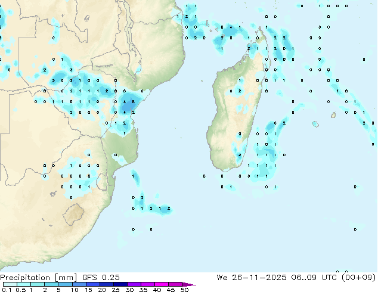Click the 35–40 mm violet legend swatch
This screenshot has width=378, height=292.
coord(148,284)
